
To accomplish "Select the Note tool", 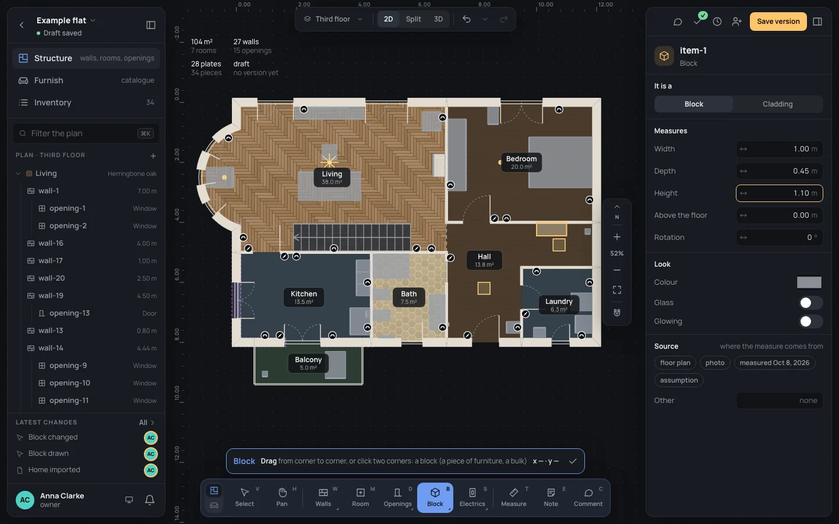I will [x=551, y=497].
